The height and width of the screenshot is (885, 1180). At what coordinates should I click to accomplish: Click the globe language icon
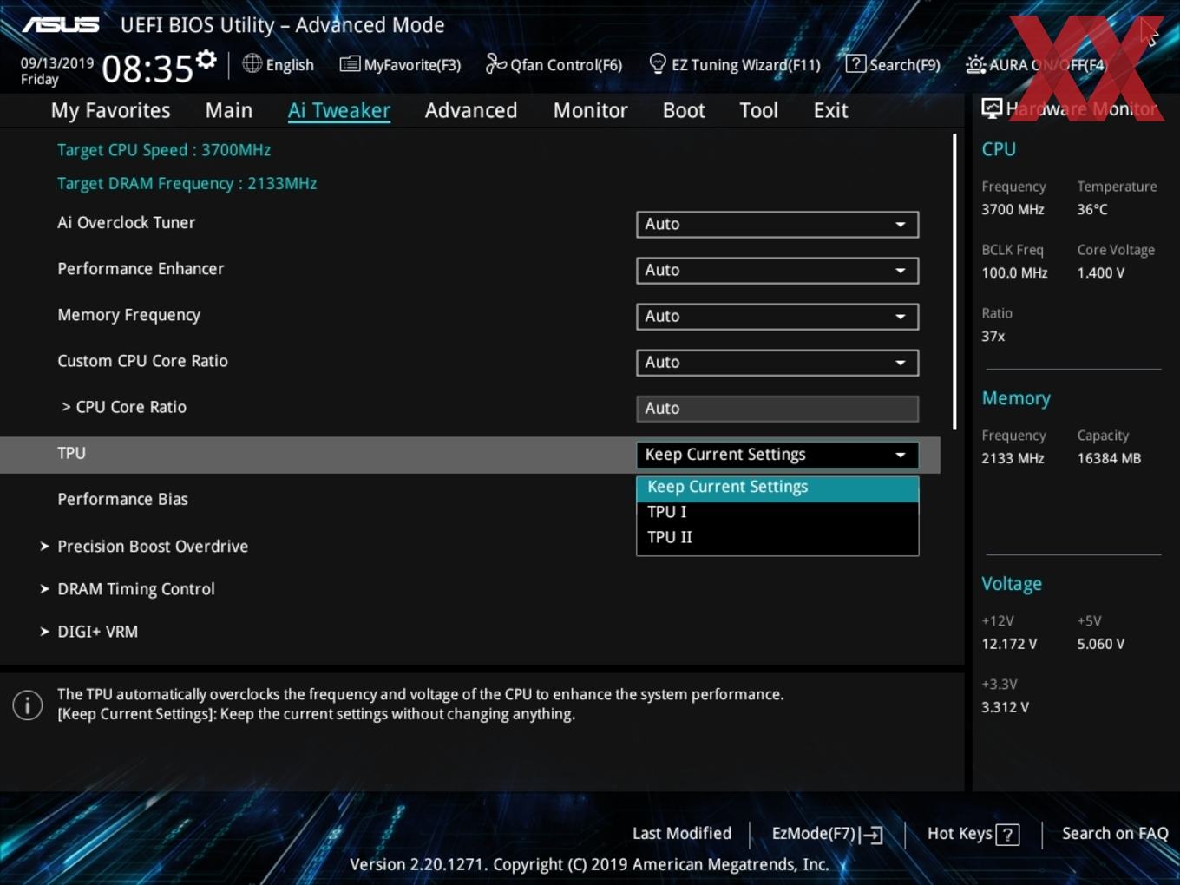pyautogui.click(x=252, y=63)
